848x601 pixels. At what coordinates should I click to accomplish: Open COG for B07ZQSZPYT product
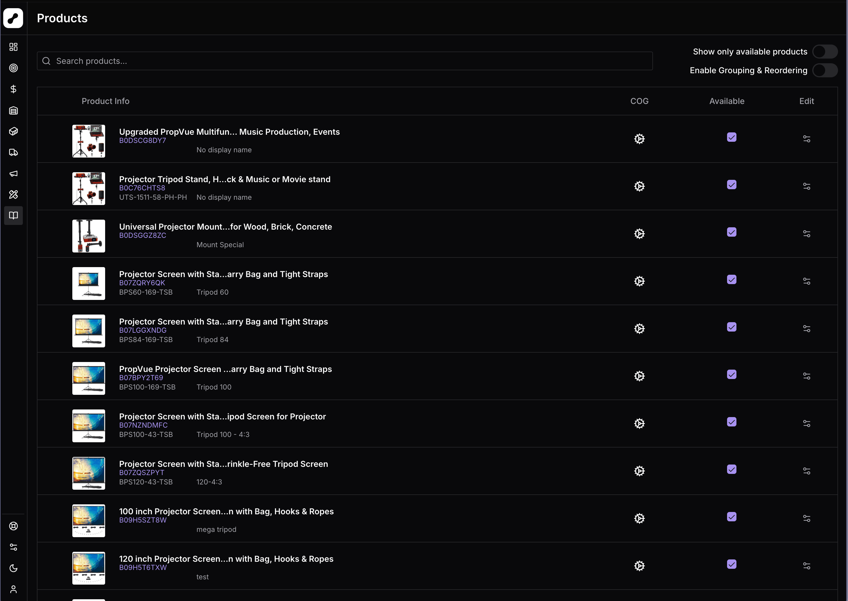[639, 471]
